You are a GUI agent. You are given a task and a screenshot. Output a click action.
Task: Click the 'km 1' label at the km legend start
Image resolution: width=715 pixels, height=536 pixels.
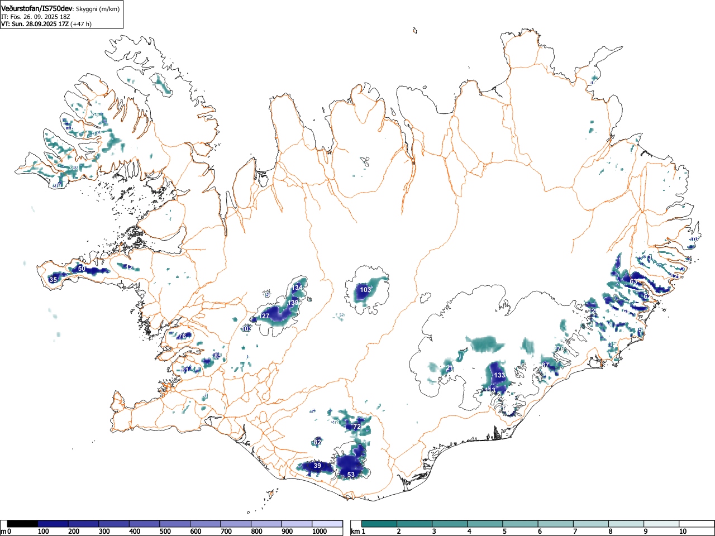pyautogui.click(x=358, y=532)
